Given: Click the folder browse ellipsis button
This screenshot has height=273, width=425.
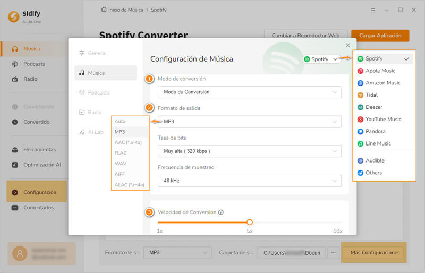Looking at the screenshot, I should (334, 253).
